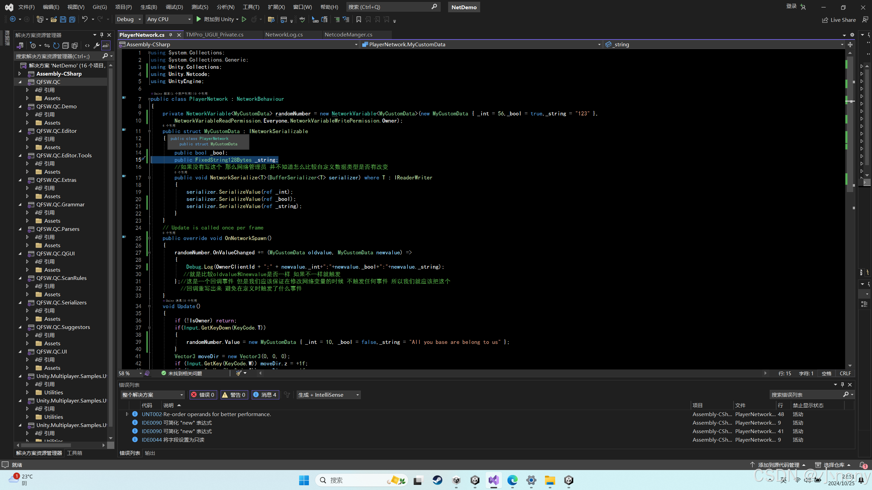Open the Any CPU platform dropdown
The image size is (872, 490).
tap(169, 19)
